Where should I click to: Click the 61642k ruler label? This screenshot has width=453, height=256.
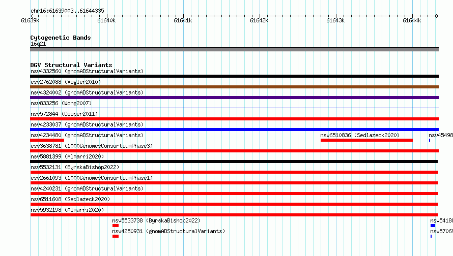259,20
